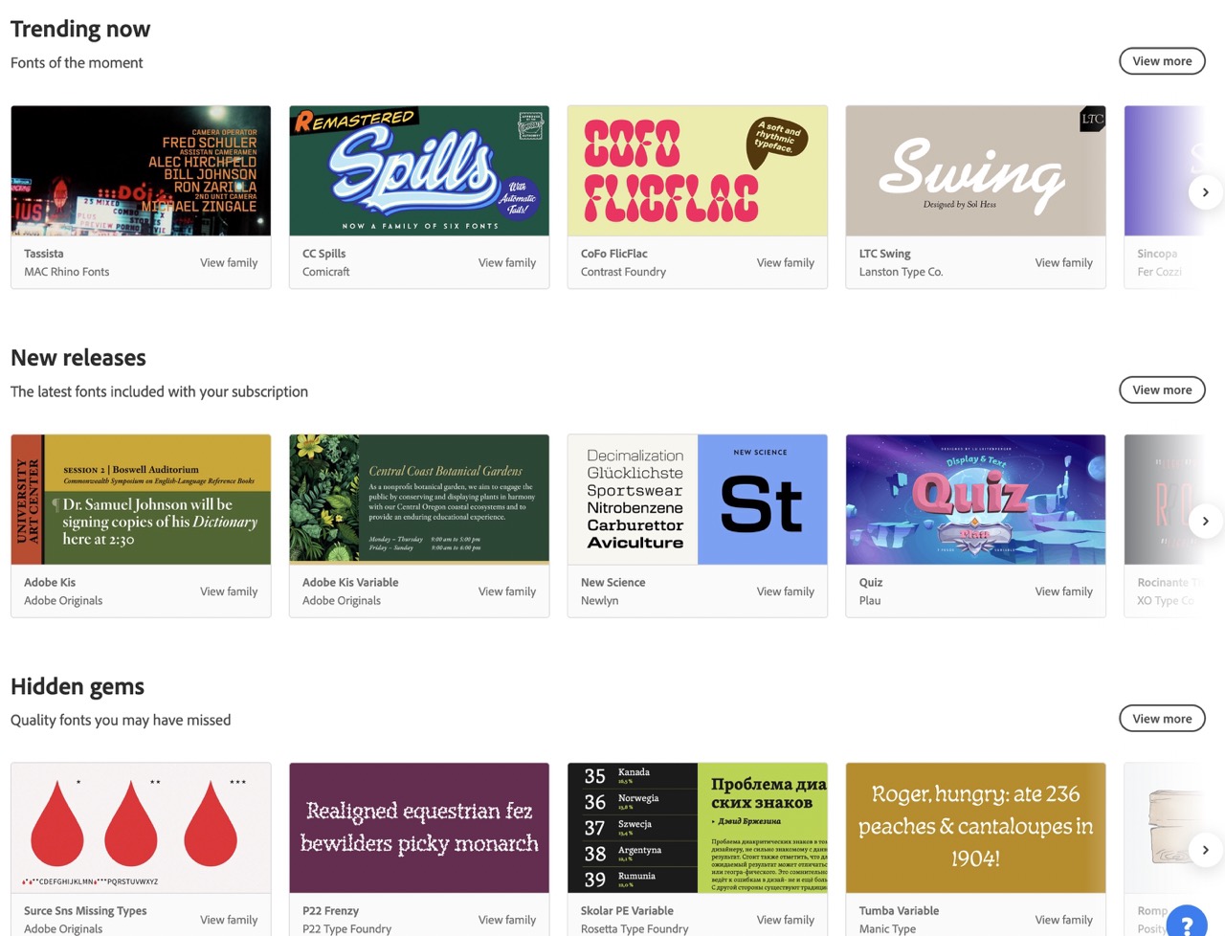Open the Central Coast Botanical Gardens preview
The image size is (1225, 936).
point(419,500)
